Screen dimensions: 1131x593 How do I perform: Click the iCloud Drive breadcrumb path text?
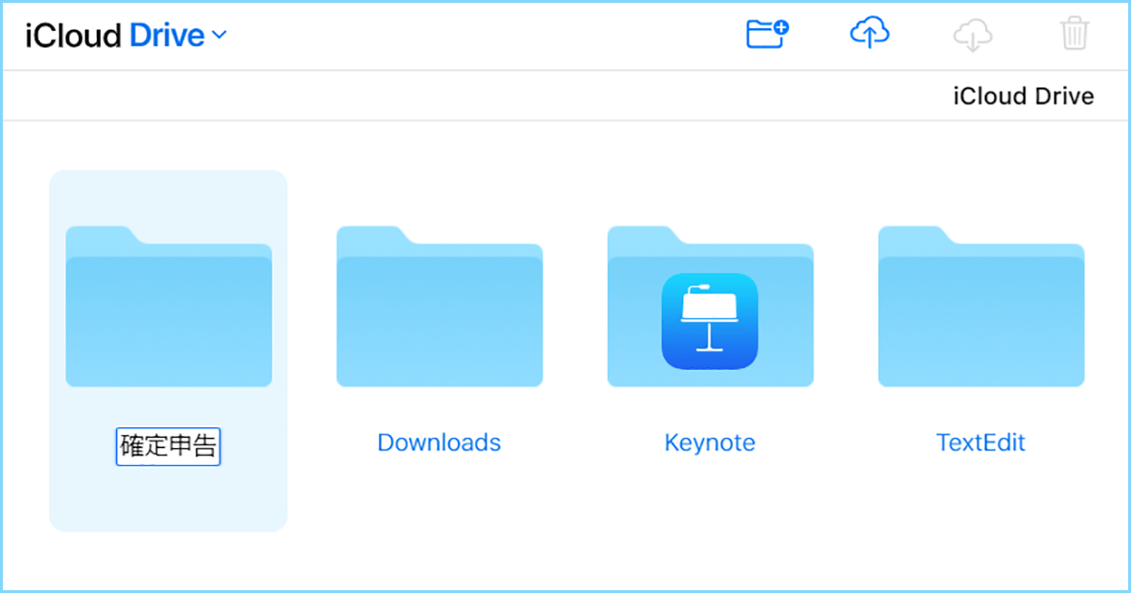pos(1024,96)
